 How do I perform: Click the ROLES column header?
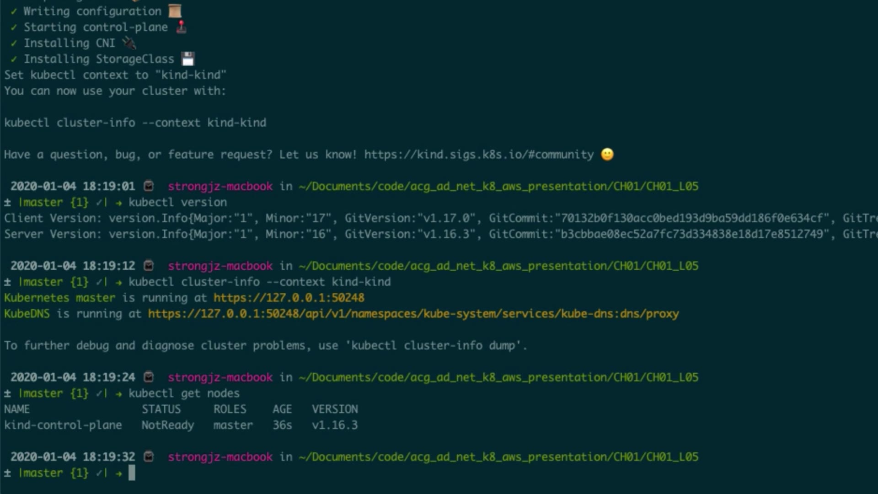[230, 409]
